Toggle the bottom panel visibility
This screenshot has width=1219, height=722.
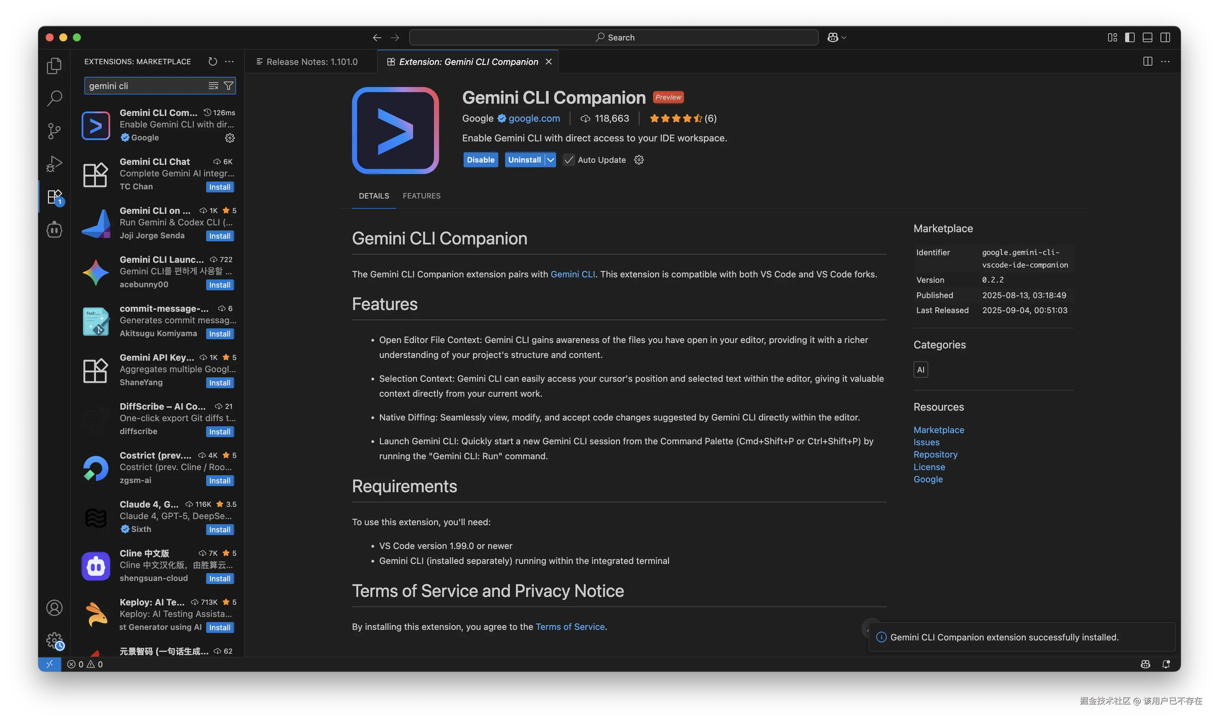(1148, 37)
